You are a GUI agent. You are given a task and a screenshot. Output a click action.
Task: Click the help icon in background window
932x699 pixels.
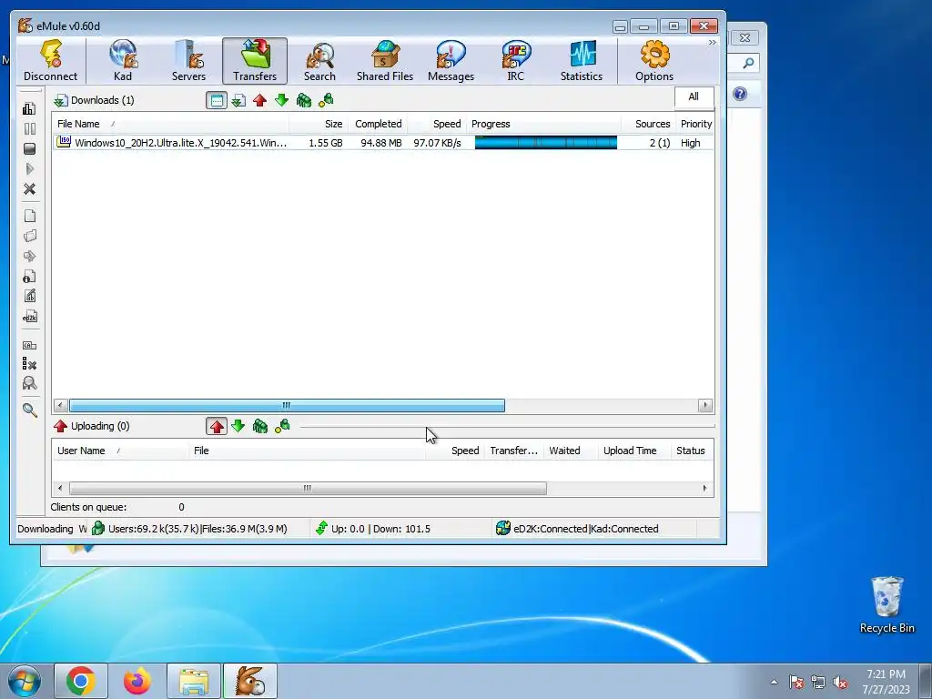[x=740, y=94]
